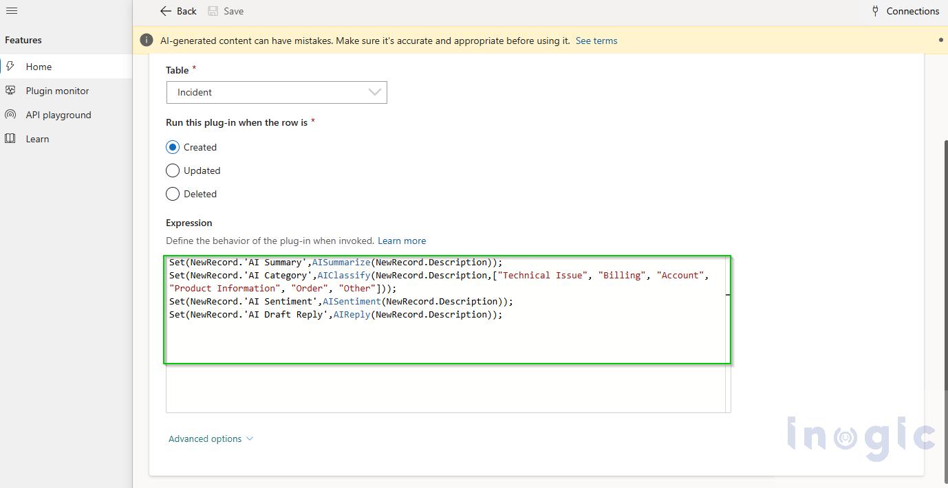Open the Table dropdown showing Incident

click(277, 92)
